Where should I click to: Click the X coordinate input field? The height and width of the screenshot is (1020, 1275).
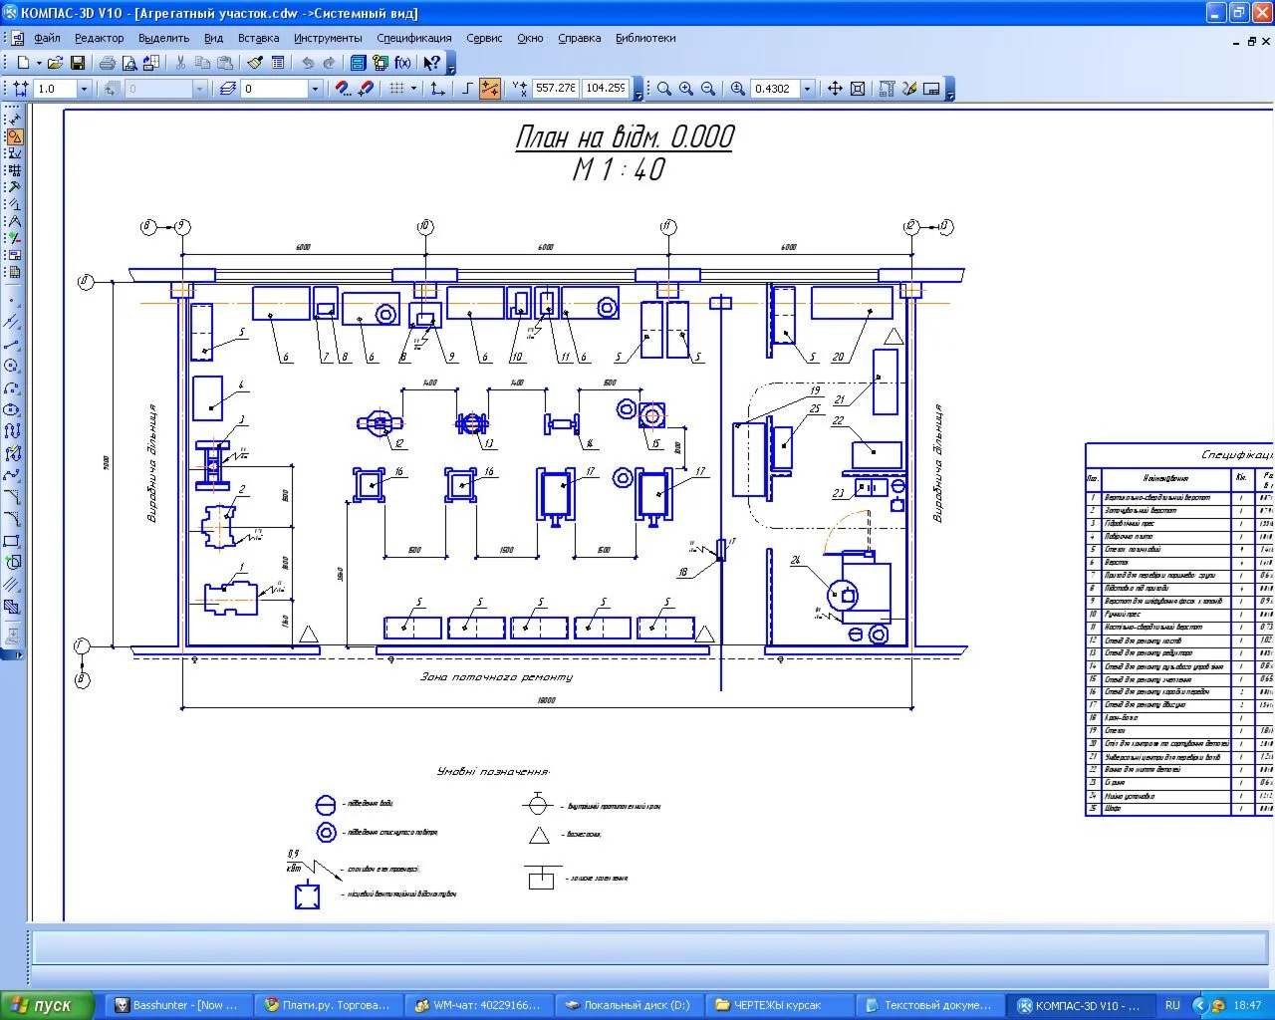pos(555,88)
